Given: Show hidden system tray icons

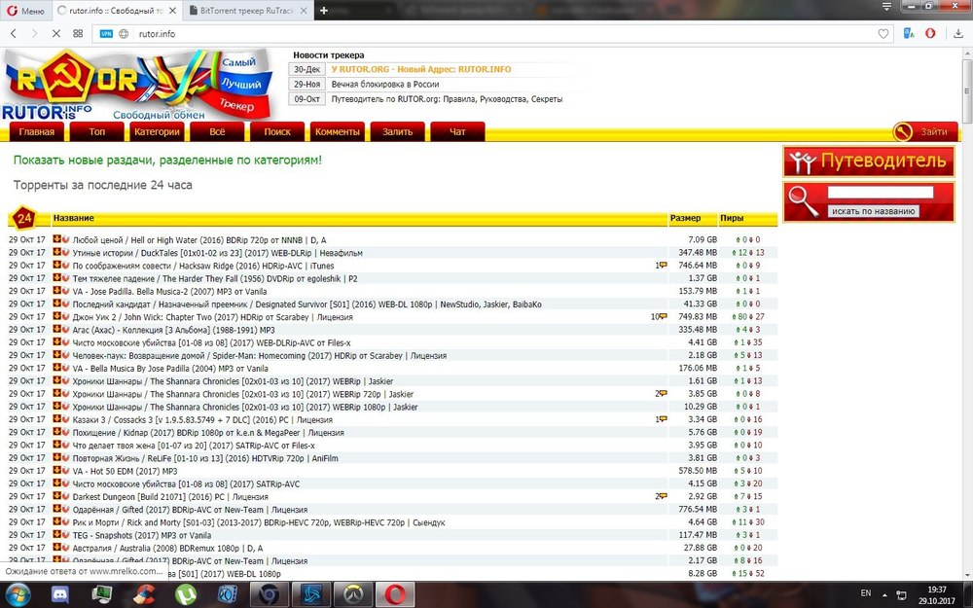Looking at the screenshot, I should point(884,594).
